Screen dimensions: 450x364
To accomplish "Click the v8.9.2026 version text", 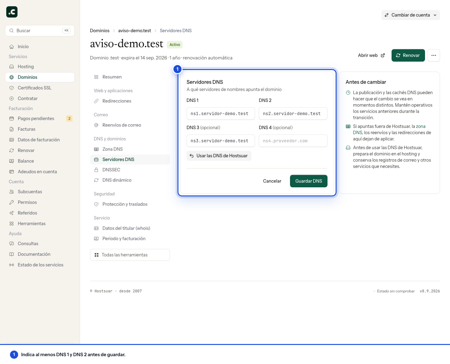I will tap(430, 291).
